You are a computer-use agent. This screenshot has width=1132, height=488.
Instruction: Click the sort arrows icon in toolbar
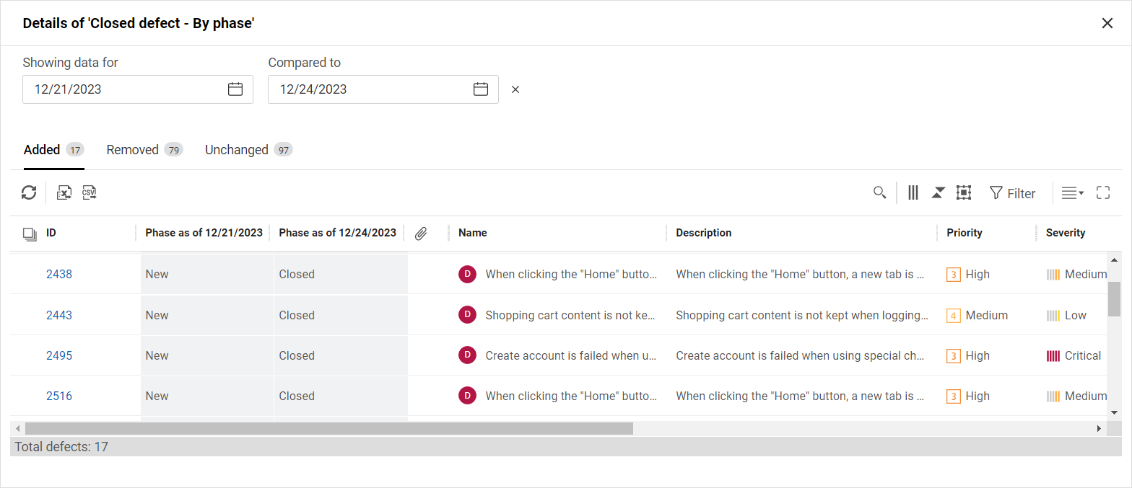pos(938,192)
